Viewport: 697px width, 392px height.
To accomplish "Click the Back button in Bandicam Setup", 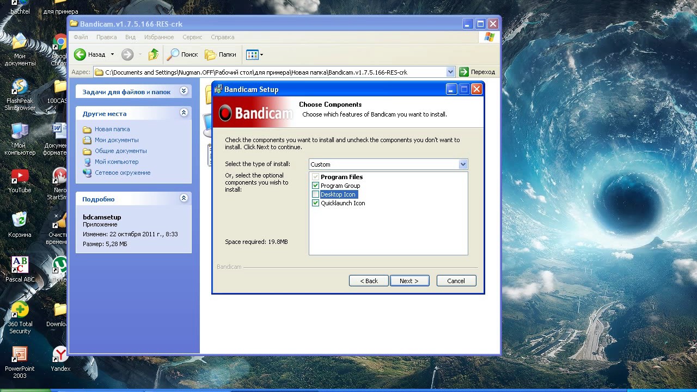I will pyautogui.click(x=369, y=281).
